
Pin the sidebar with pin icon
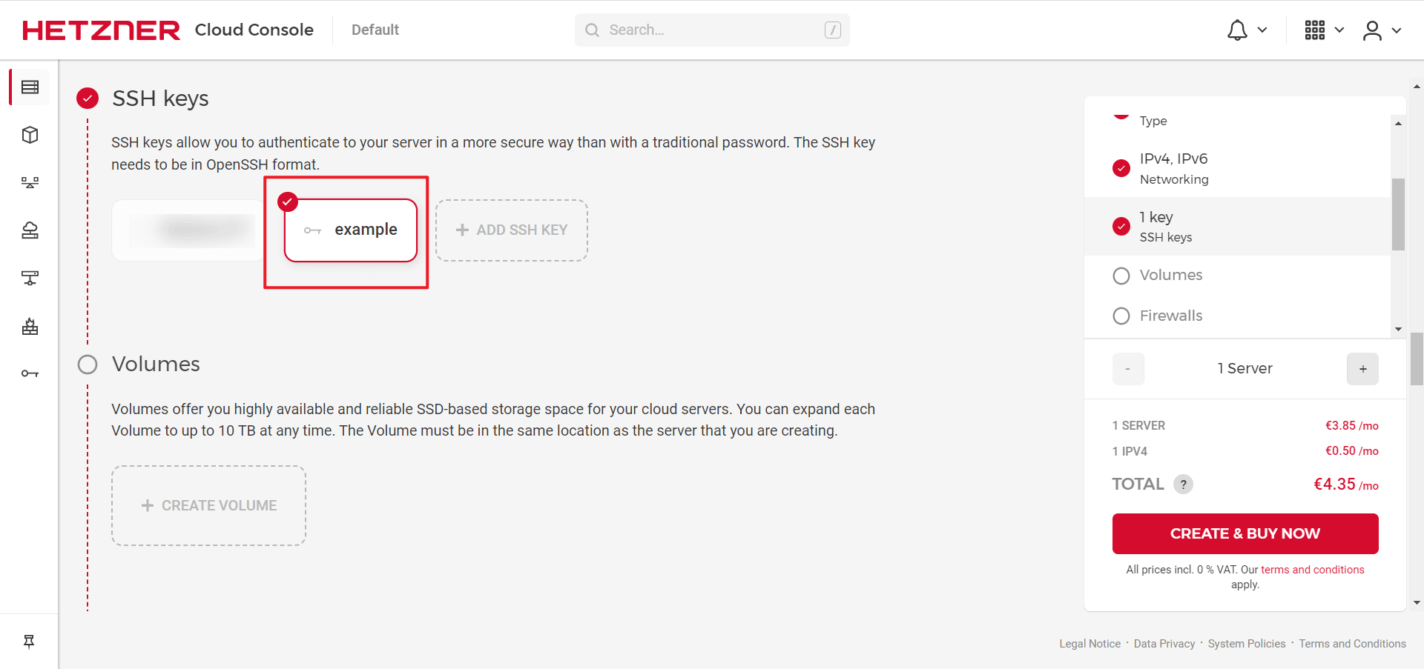point(29,642)
